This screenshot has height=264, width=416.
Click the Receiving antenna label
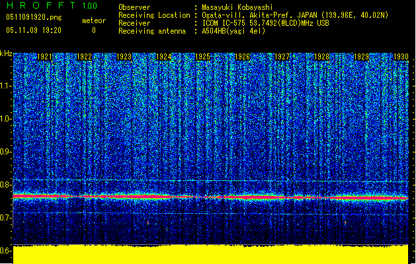pyautogui.click(x=152, y=31)
